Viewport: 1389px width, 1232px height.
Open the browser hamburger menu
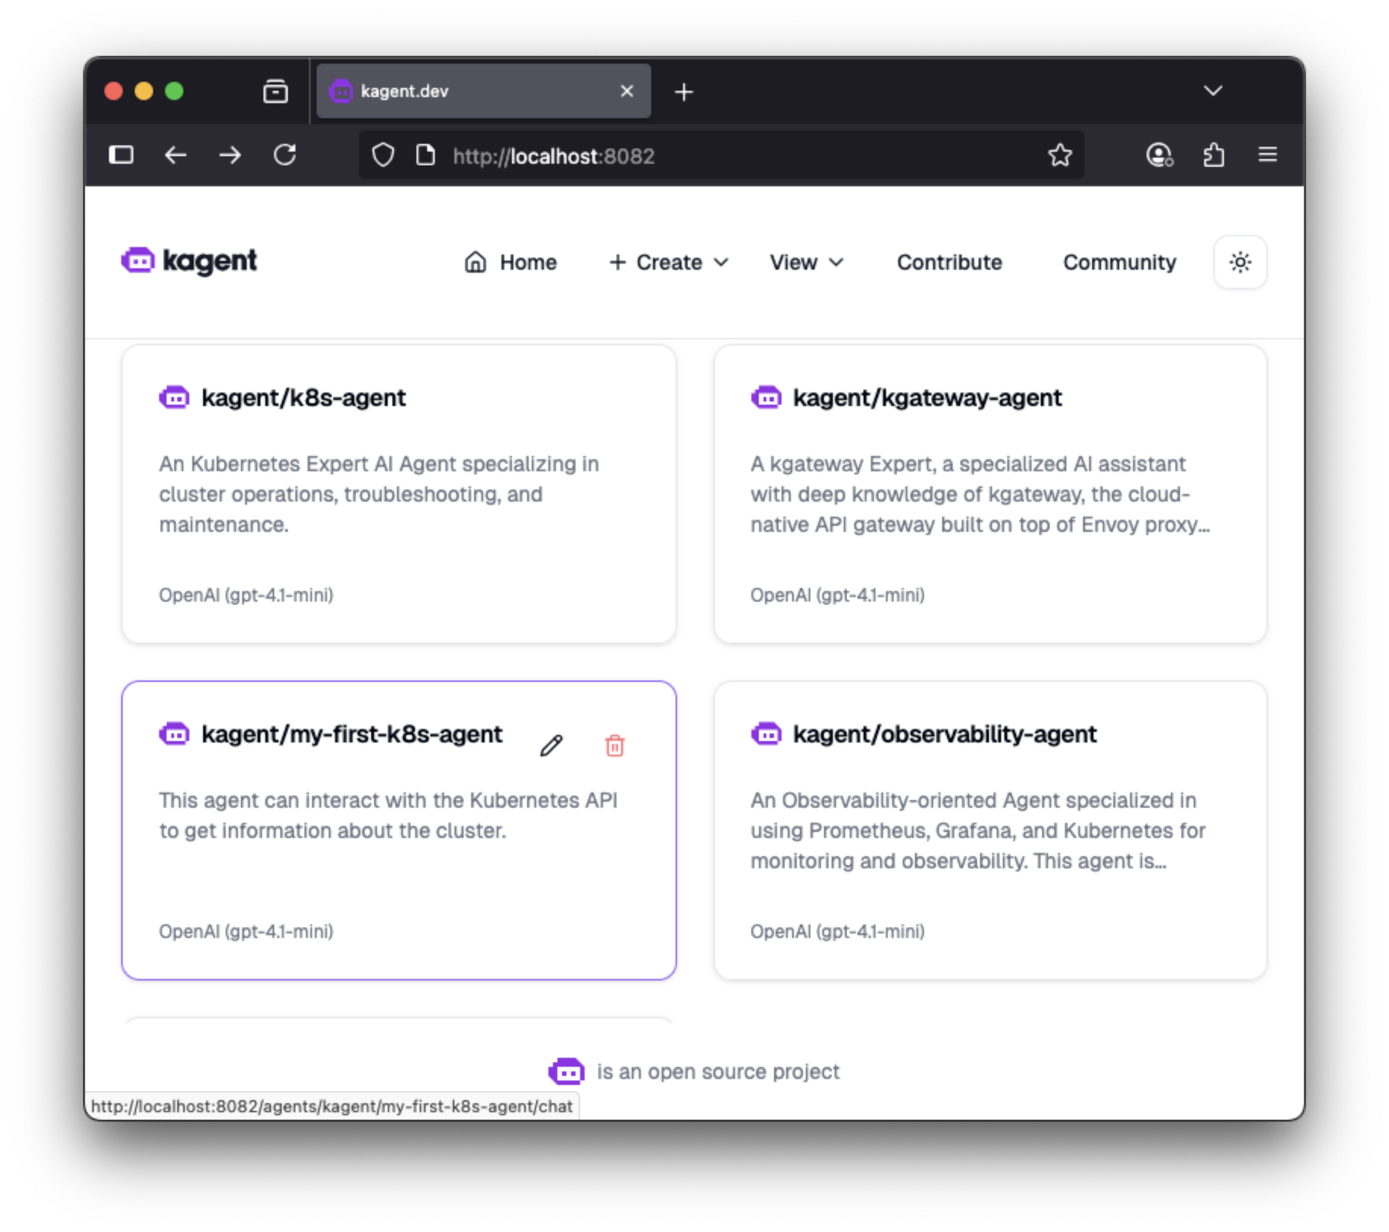point(1267,155)
